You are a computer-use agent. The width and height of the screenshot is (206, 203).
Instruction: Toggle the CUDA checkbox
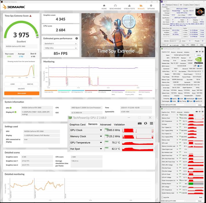179,99
